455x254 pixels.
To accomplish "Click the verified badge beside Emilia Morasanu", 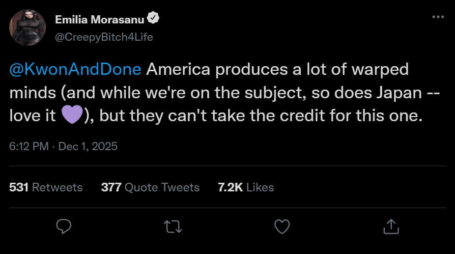I will coord(153,19).
